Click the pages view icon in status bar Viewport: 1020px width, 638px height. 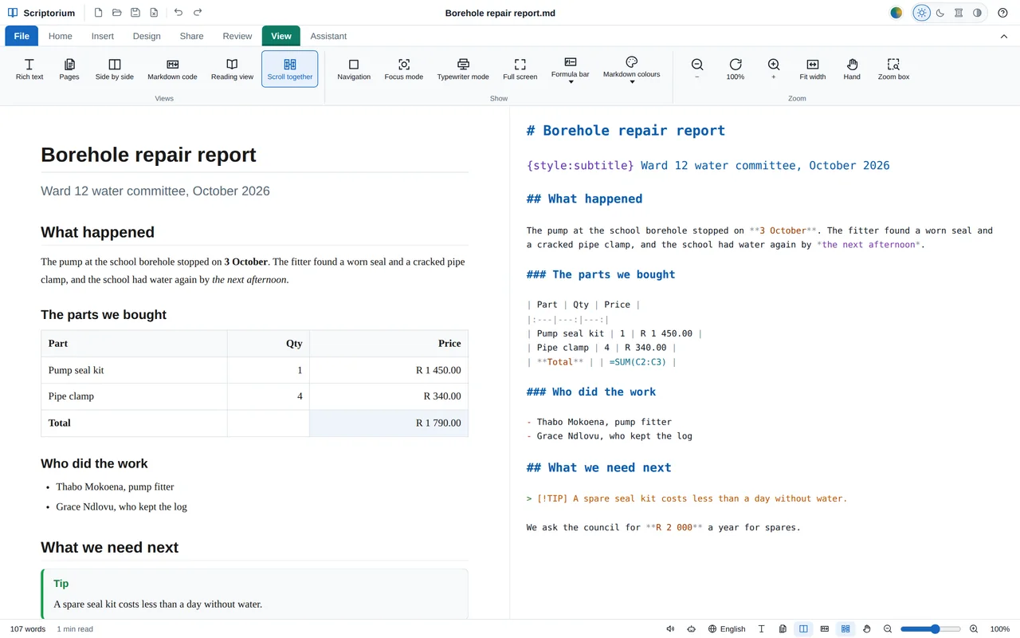[x=783, y=629]
